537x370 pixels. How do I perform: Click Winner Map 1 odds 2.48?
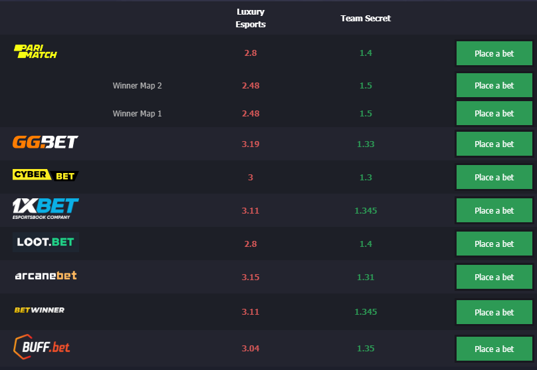(251, 114)
